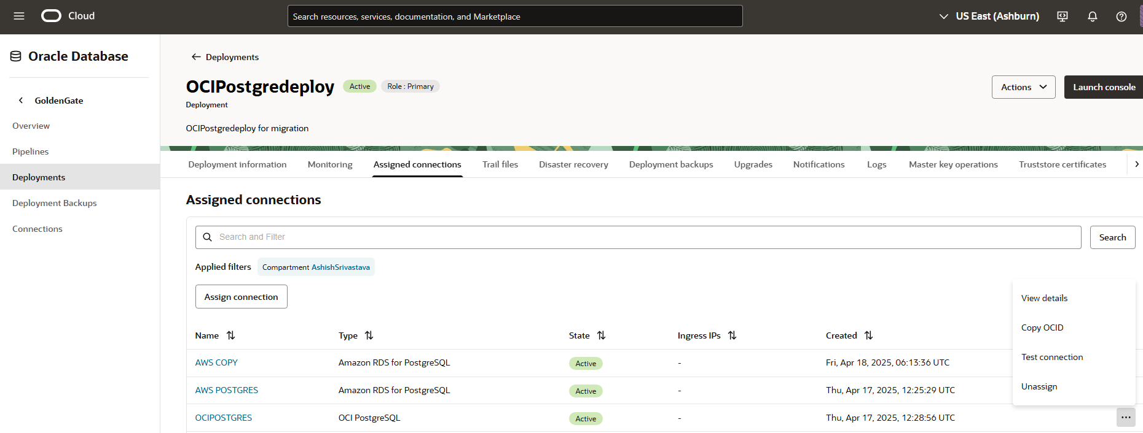Open the Truststore certificates tab
The width and height of the screenshot is (1143, 433).
click(x=1062, y=164)
